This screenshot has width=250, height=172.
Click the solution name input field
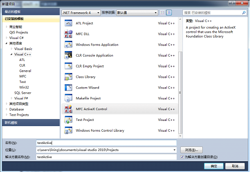coord(106,157)
